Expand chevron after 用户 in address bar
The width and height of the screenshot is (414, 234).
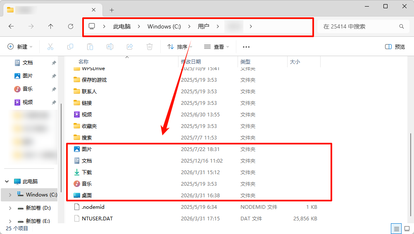pos(218,26)
